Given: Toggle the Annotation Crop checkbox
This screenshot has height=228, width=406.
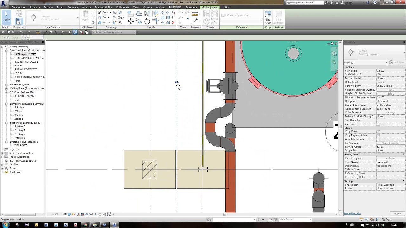Looking at the screenshot, I should [x=378, y=139].
